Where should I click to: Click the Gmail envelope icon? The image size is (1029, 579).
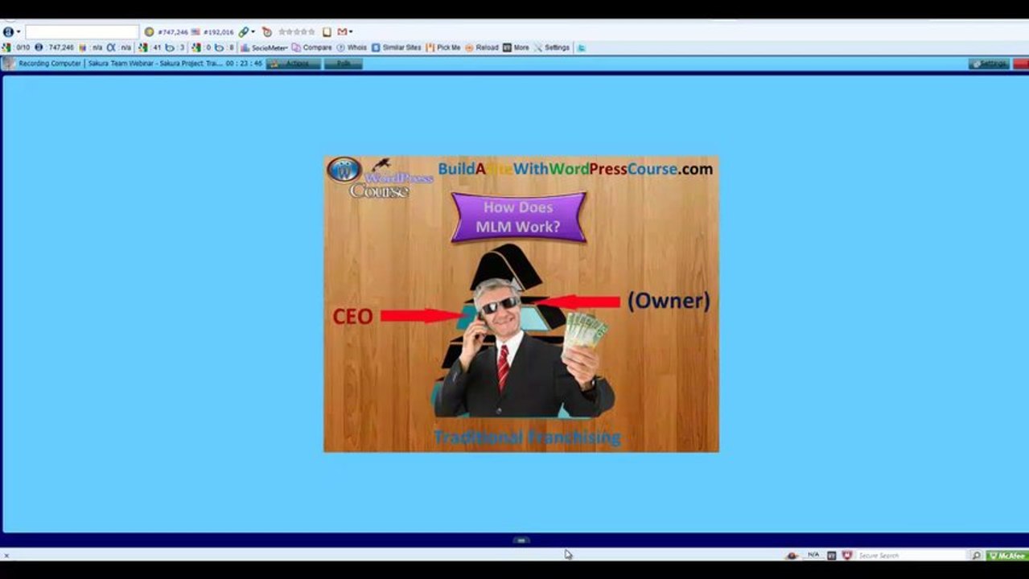(342, 32)
